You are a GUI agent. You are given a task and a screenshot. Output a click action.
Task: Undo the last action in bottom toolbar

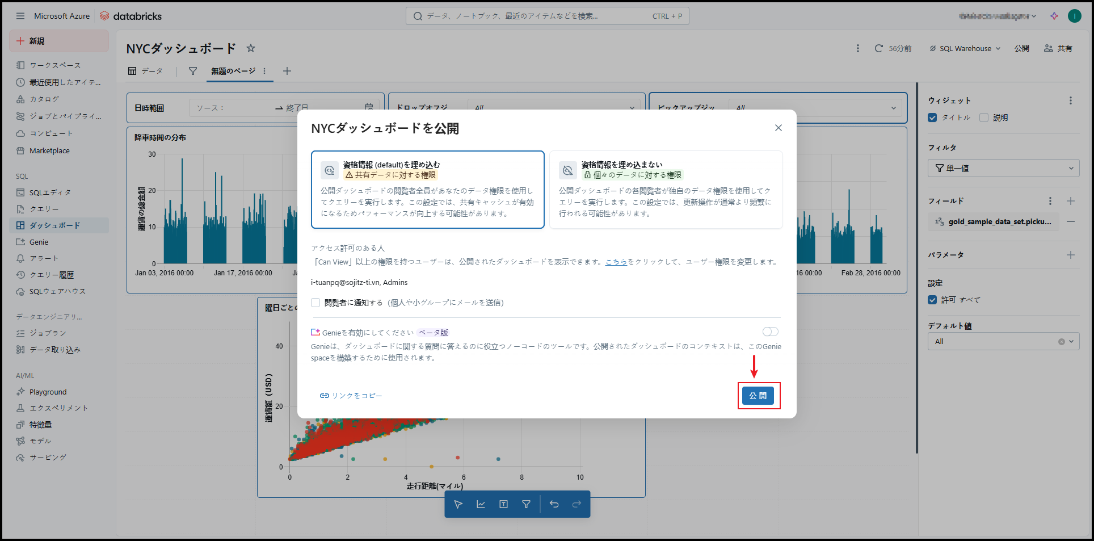click(x=554, y=504)
